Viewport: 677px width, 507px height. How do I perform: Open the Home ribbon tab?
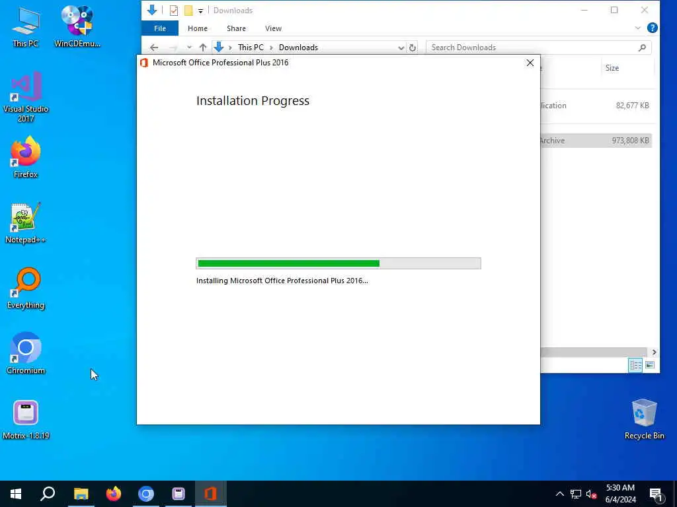[198, 28]
